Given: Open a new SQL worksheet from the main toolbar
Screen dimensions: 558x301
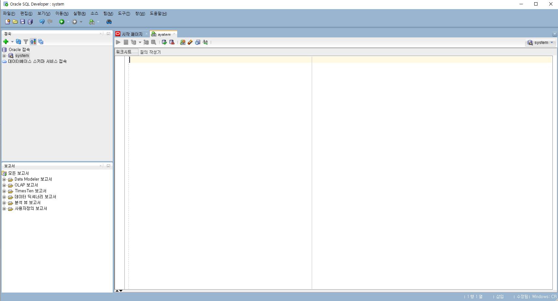Looking at the screenshot, I should pyautogui.click(x=92, y=22).
